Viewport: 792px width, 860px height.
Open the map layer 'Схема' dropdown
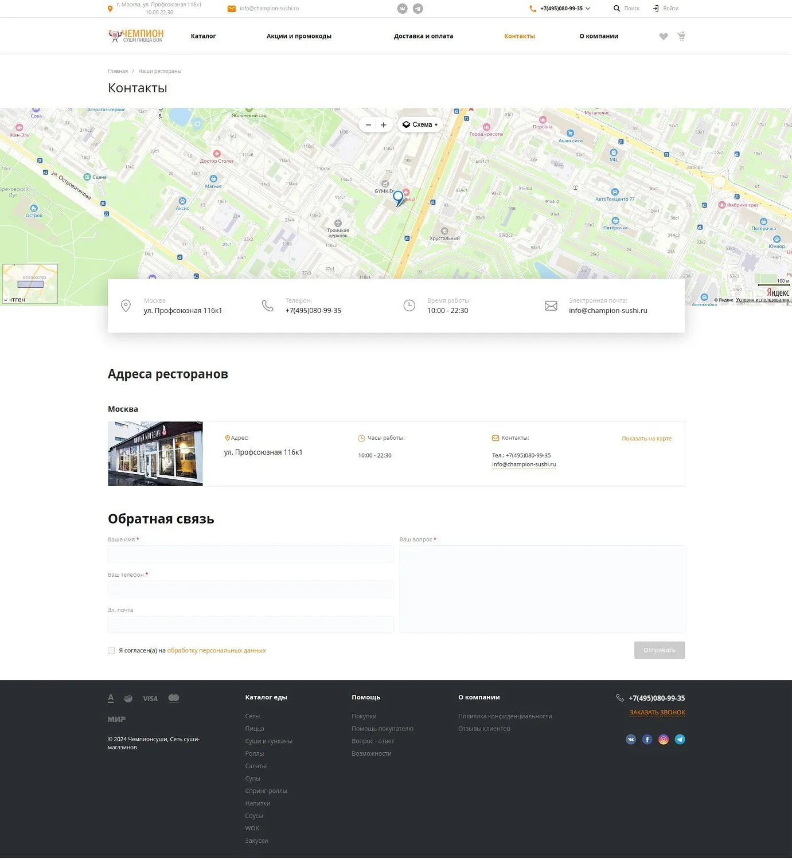click(x=420, y=125)
